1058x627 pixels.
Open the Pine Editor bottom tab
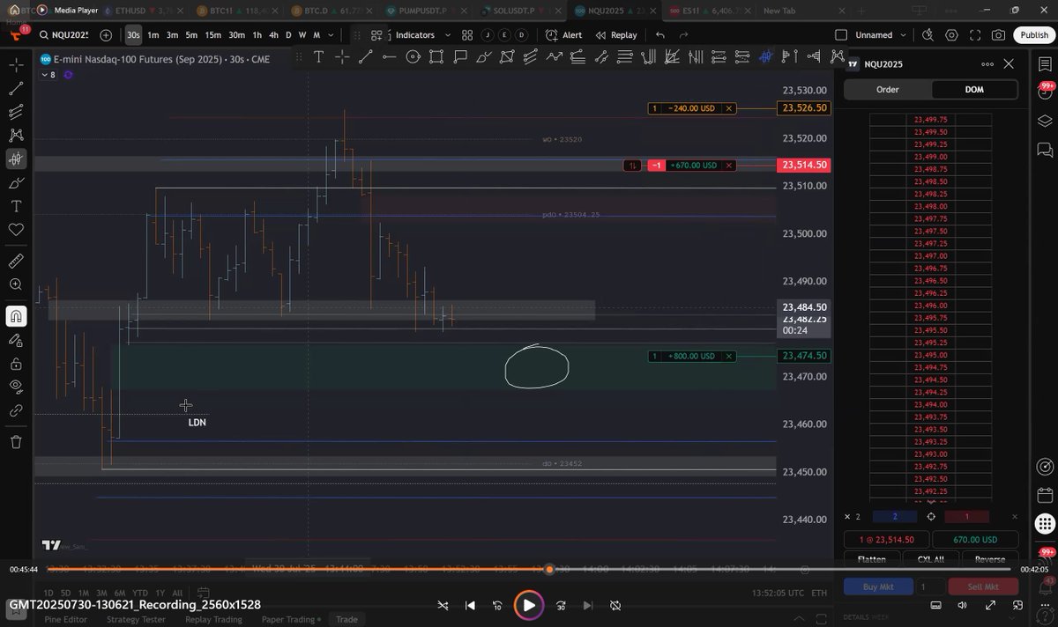pos(66,619)
